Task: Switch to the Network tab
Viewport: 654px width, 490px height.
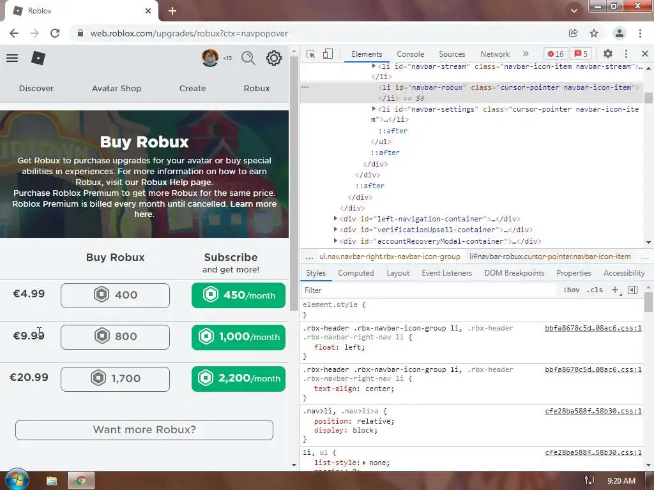Action: coord(495,54)
